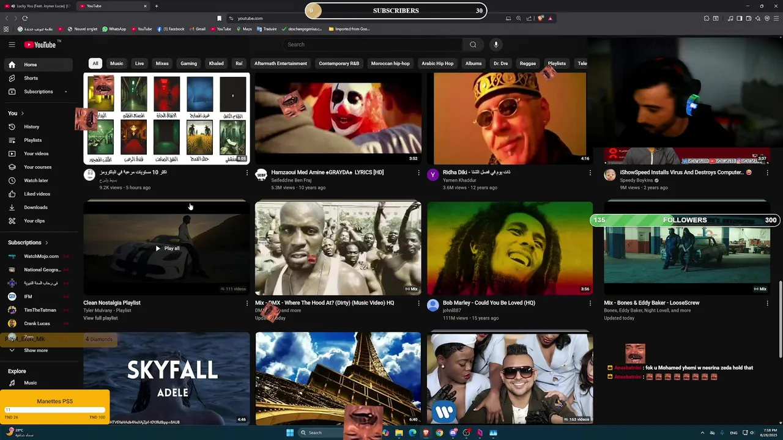
Task: Open options menu for Clean Nostalgia Playlist
Action: coord(247,303)
